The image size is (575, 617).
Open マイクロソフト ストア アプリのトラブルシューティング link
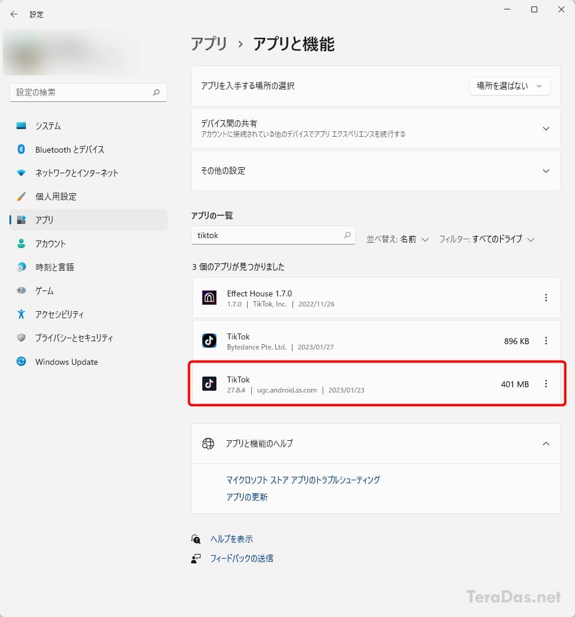(303, 480)
